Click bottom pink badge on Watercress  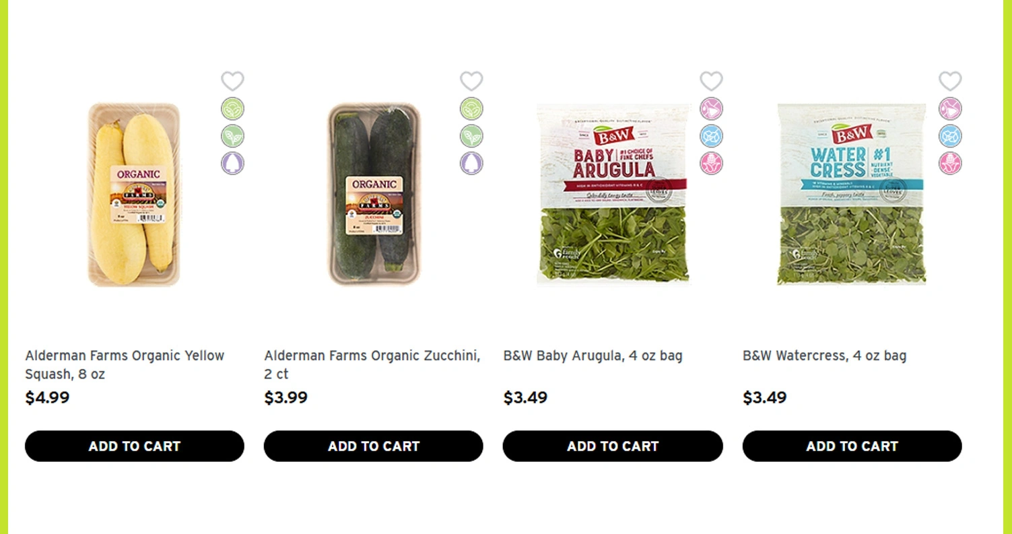(950, 163)
